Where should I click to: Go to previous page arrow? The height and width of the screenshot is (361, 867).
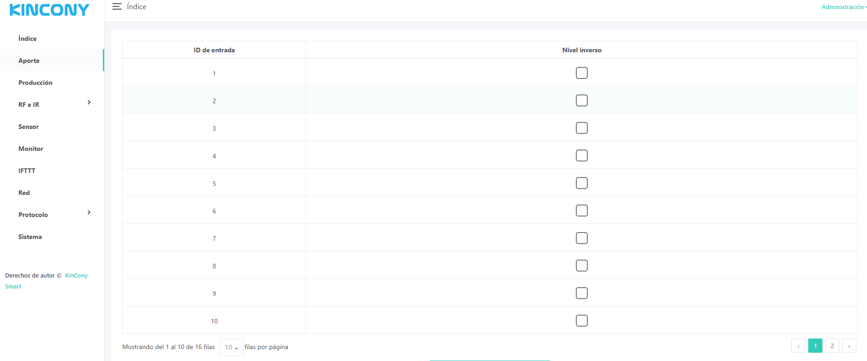coord(798,346)
